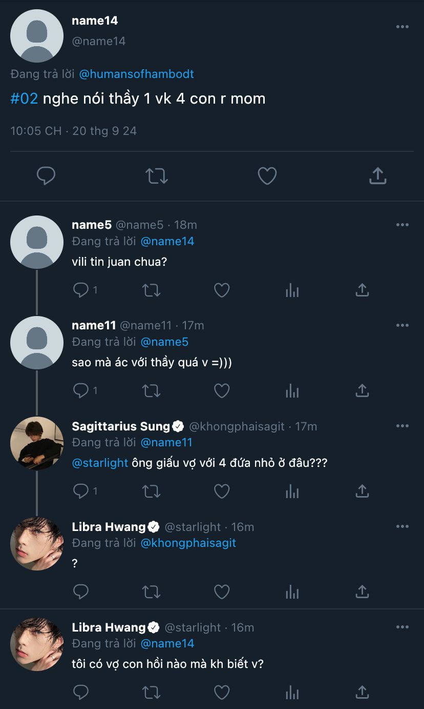Open more options on name14's tweet
The width and height of the screenshot is (424, 709).
coord(402,27)
